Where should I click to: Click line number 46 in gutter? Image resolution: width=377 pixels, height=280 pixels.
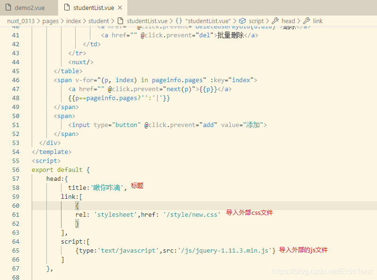16,80
